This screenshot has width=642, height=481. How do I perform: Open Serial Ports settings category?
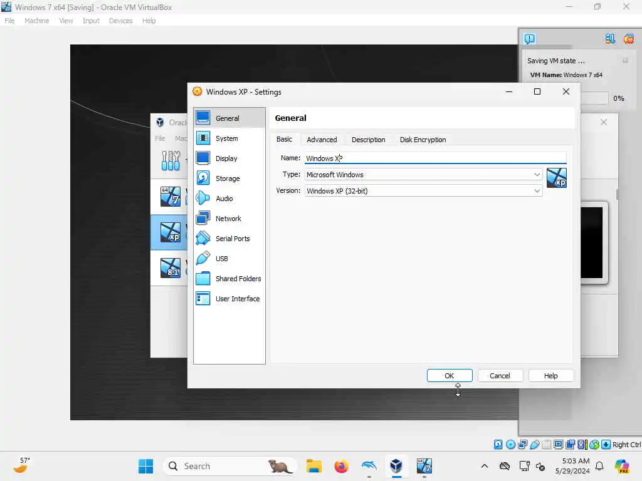coord(229,239)
